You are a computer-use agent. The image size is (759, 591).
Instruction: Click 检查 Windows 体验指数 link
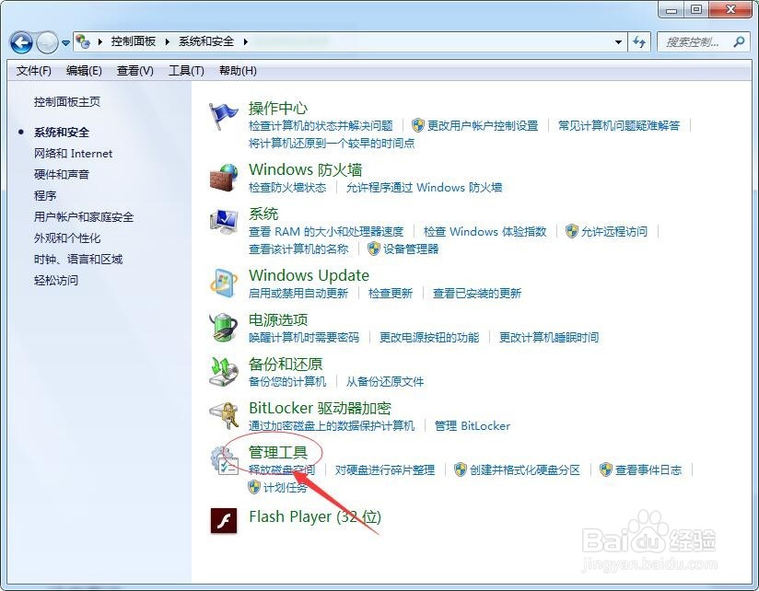485,232
